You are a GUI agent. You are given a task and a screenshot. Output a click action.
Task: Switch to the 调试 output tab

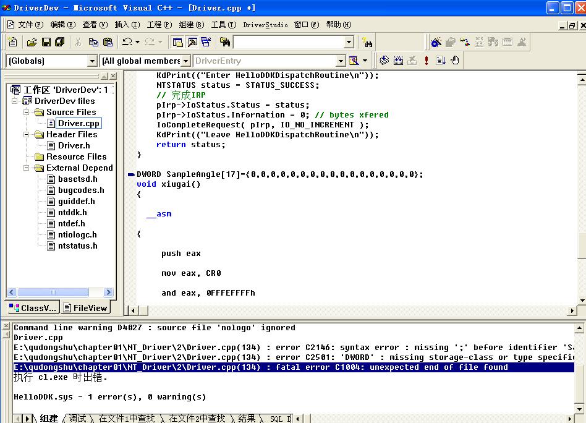(77, 418)
